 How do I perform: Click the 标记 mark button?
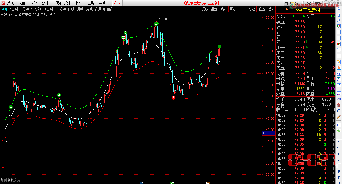pyautogui.click(x=252, y=9)
